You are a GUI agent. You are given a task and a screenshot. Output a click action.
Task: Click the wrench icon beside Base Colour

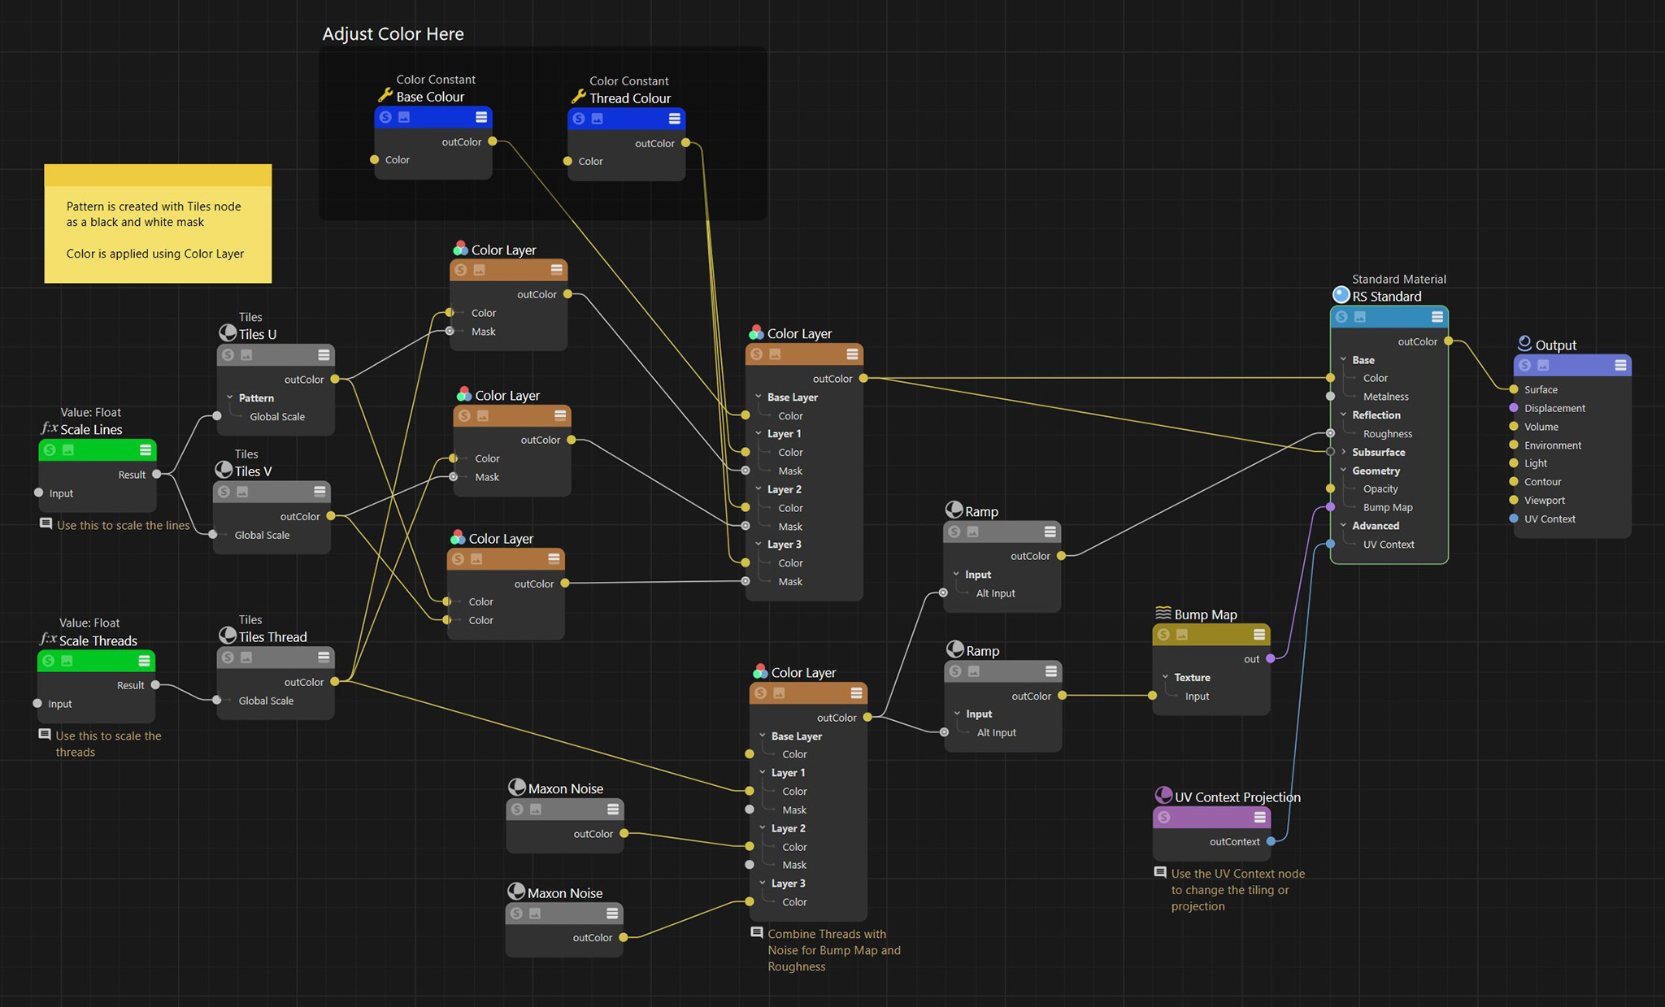click(x=385, y=96)
